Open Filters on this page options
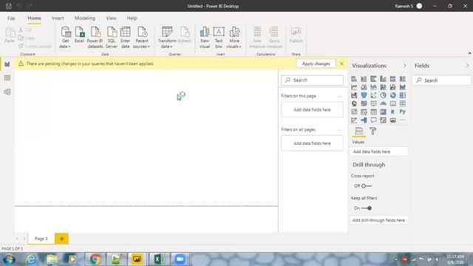 pyautogui.click(x=340, y=96)
